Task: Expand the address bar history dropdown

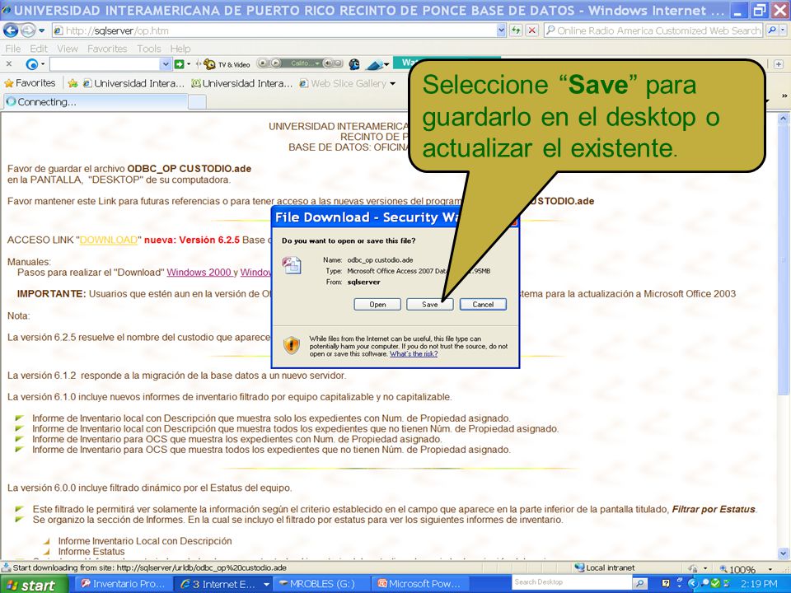Action: 501,30
